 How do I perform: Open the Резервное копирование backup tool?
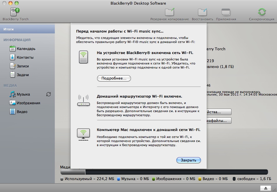coord(170,12)
